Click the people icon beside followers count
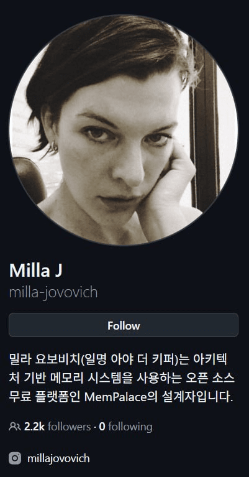 coord(15,427)
